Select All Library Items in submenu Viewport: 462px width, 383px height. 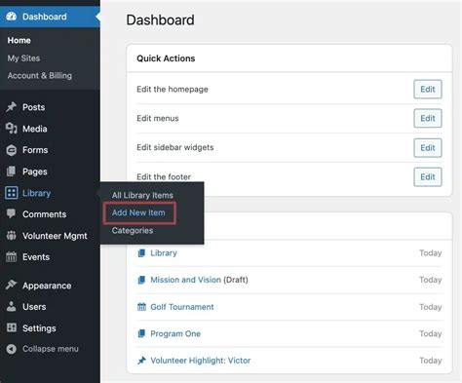point(142,195)
